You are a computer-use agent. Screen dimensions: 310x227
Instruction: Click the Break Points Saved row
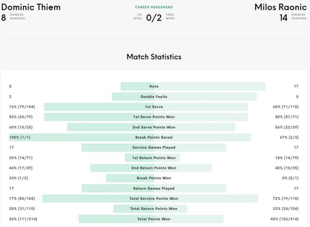tap(154, 137)
